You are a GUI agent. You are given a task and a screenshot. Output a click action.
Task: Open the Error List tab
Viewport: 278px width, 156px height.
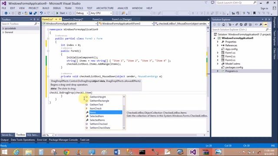click(42, 140)
